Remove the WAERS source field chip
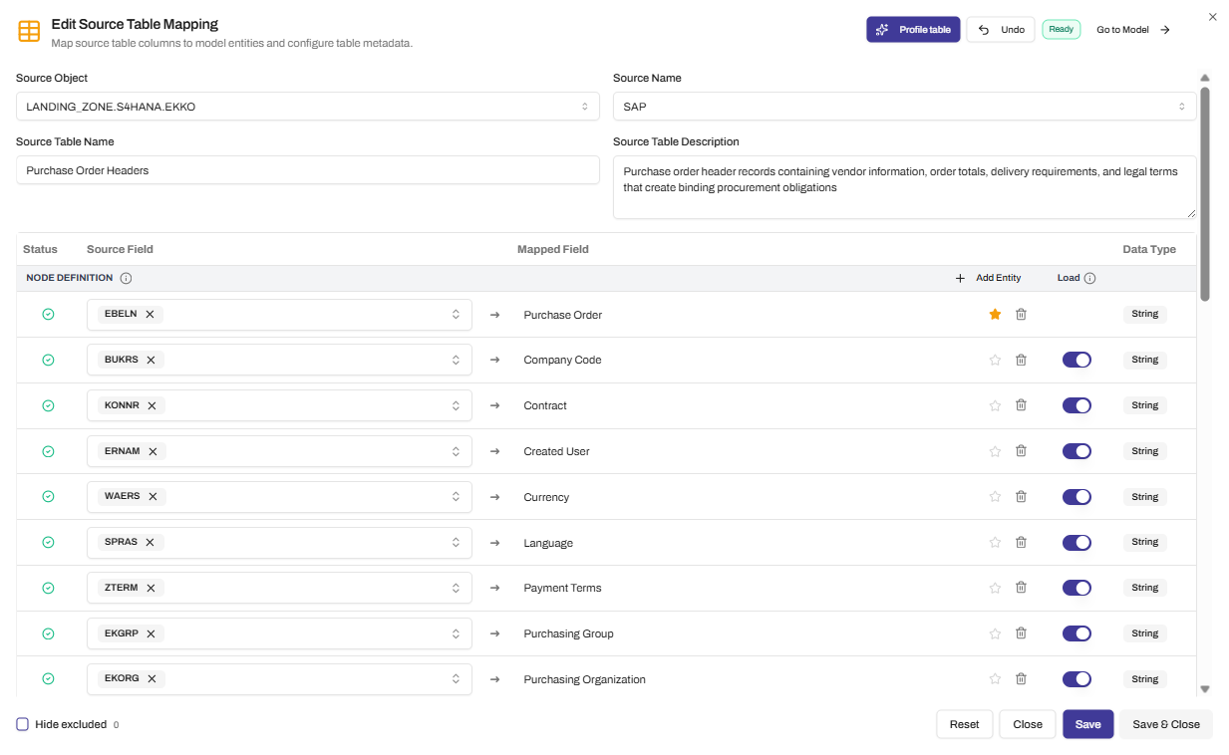 (x=152, y=496)
